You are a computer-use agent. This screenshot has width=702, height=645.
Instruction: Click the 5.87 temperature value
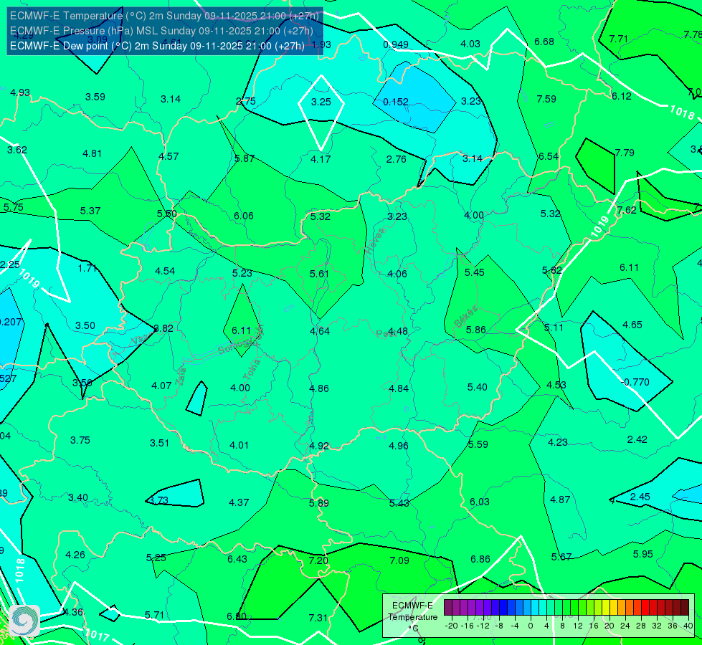point(245,158)
